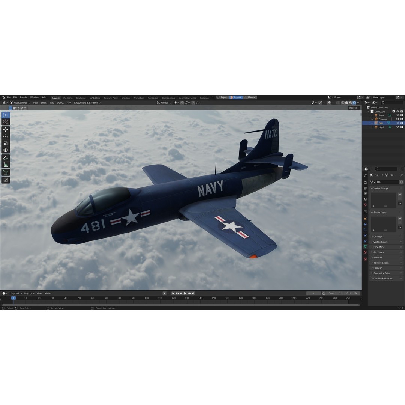
Task: Activate the 3D Cursor tool
Action: pyautogui.click(x=5, y=122)
